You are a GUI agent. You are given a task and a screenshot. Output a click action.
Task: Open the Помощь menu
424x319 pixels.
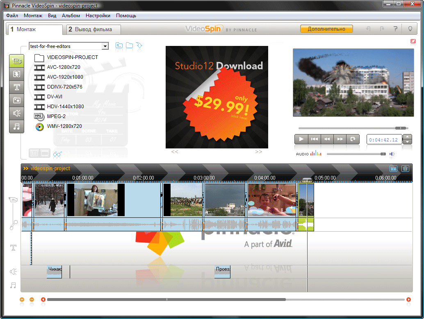coord(126,16)
